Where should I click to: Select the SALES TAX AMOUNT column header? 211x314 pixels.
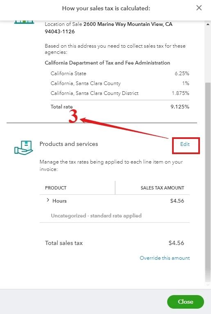coord(162,188)
